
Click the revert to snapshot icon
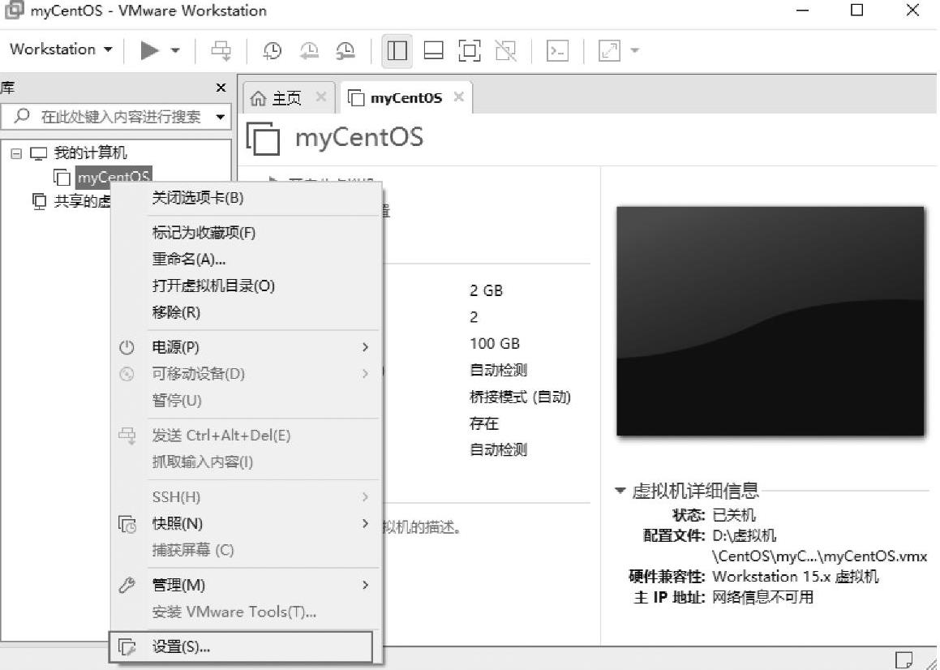pyautogui.click(x=309, y=51)
